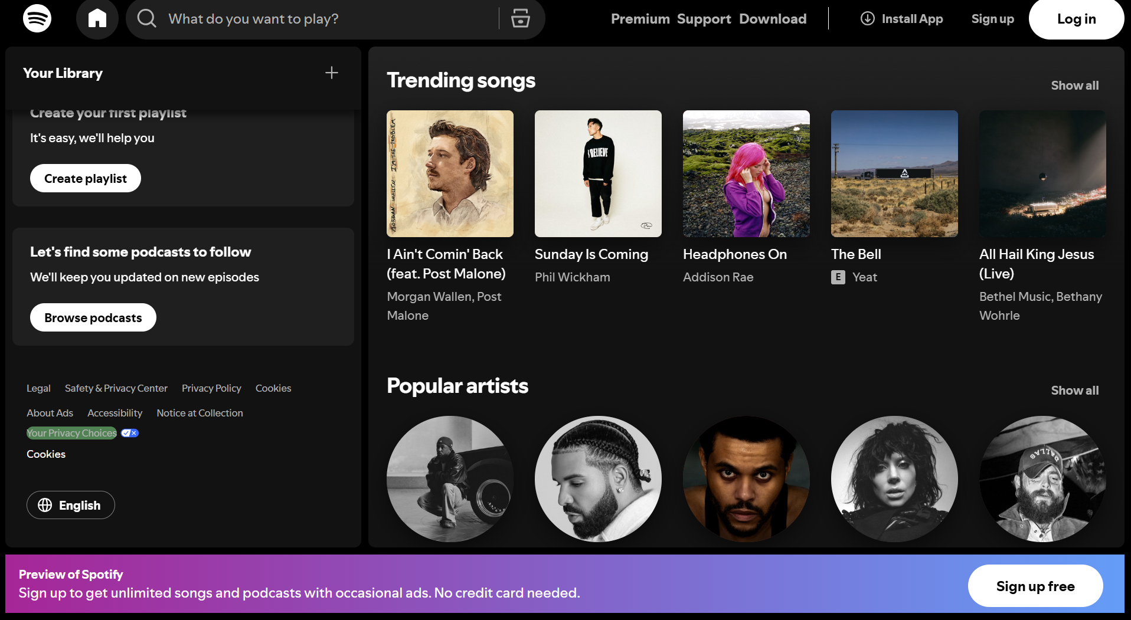Show all Popular artists
This screenshot has width=1131, height=620.
click(1075, 391)
